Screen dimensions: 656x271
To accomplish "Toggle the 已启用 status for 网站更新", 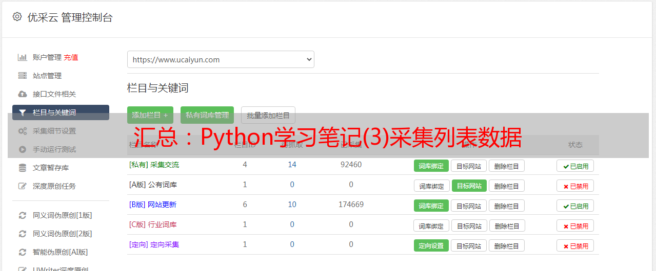I will coord(575,206).
